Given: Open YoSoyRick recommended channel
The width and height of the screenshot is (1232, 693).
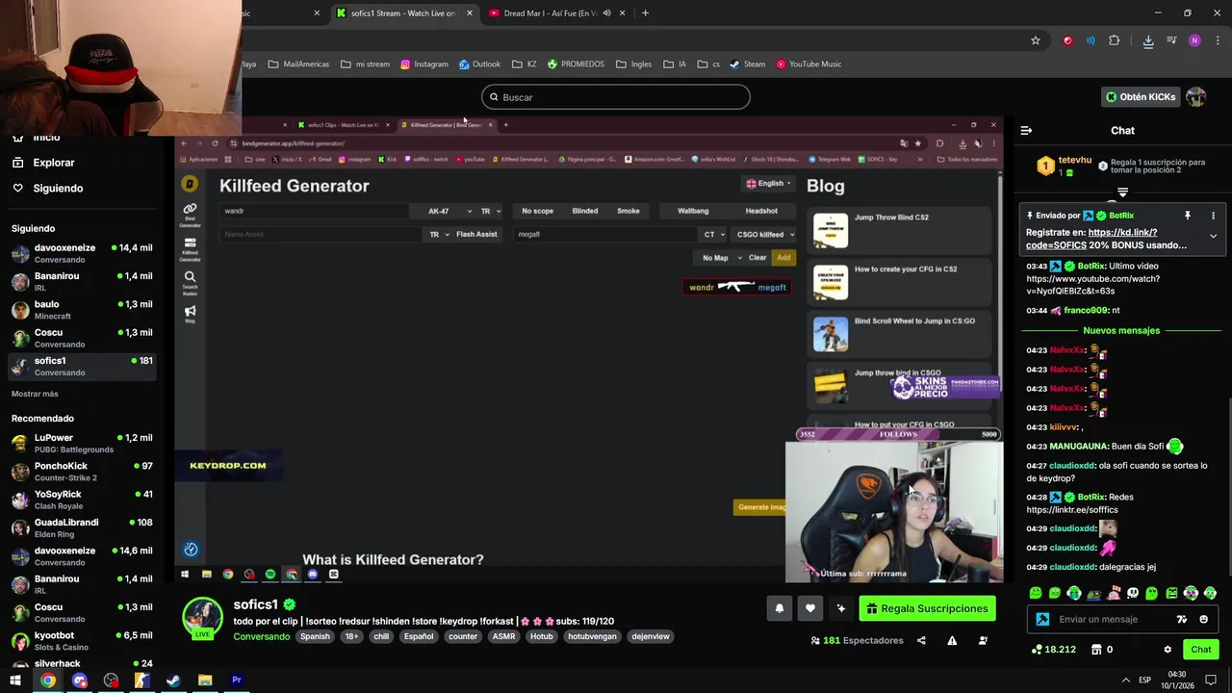Looking at the screenshot, I should click(x=82, y=500).
